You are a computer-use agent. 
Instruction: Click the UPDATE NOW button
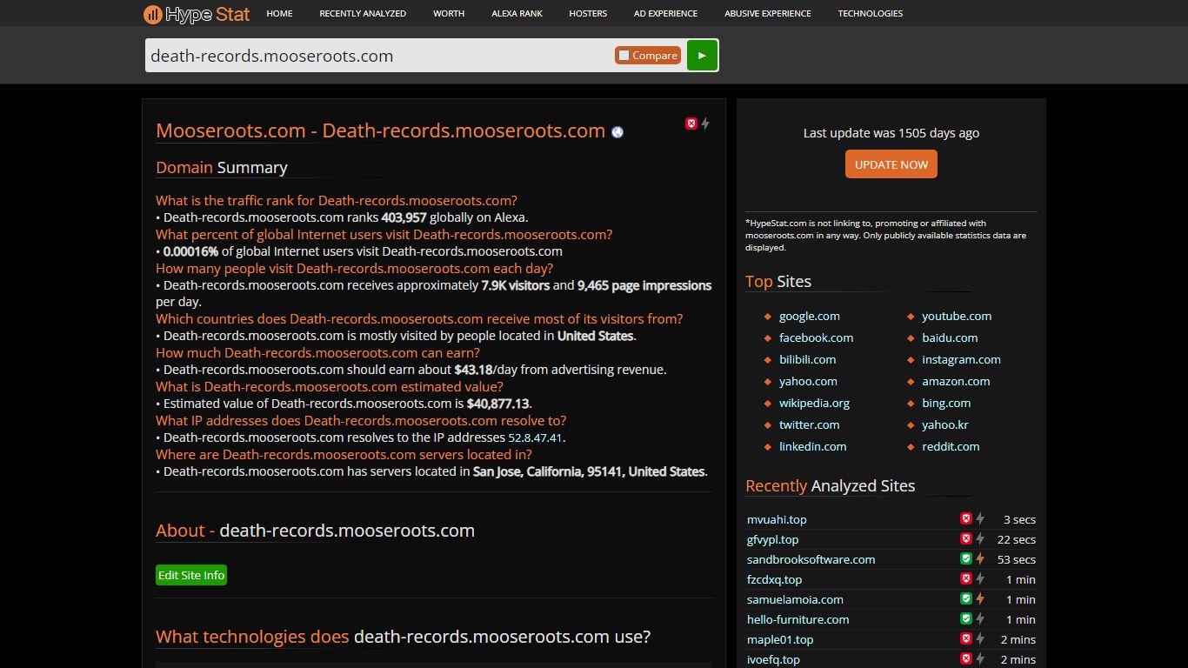click(891, 164)
